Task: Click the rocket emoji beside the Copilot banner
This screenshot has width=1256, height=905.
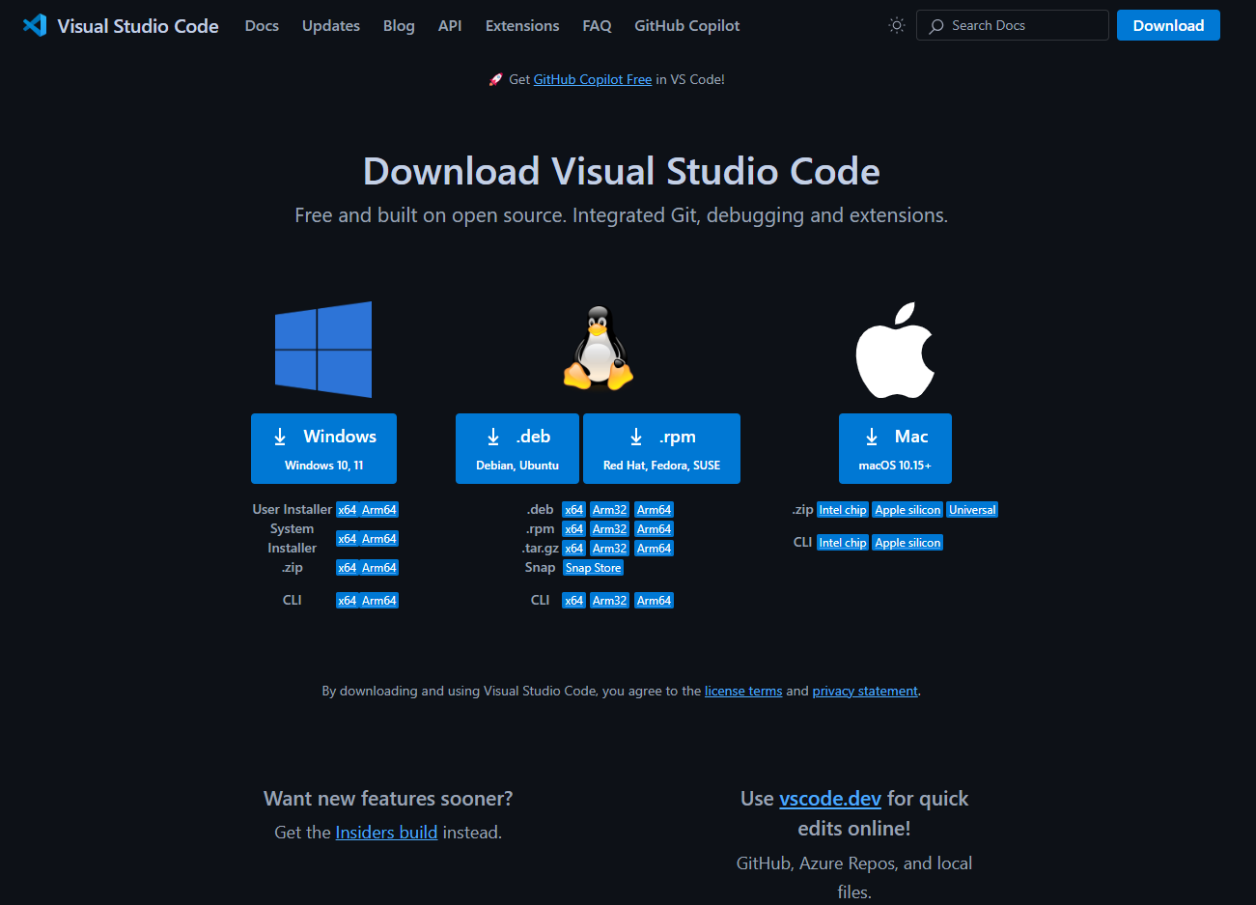Action: pos(496,80)
